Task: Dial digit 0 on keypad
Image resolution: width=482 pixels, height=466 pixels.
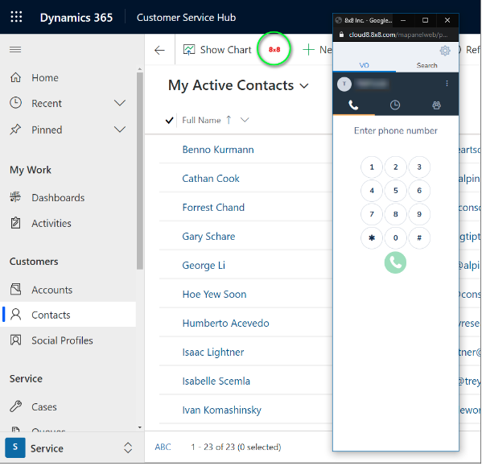Action: click(396, 237)
